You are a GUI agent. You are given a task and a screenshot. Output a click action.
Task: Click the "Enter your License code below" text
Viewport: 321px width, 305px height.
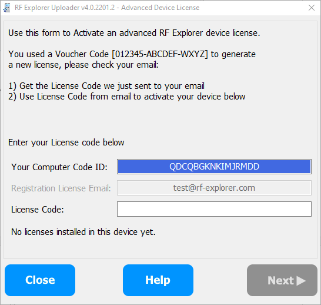coord(66,142)
